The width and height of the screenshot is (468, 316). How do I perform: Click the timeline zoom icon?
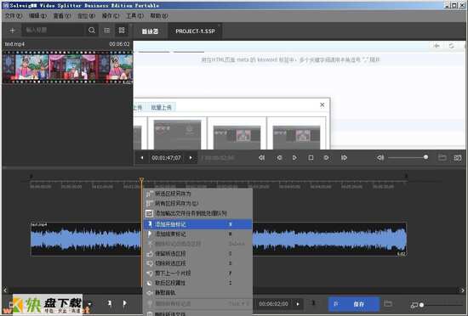pos(414,305)
